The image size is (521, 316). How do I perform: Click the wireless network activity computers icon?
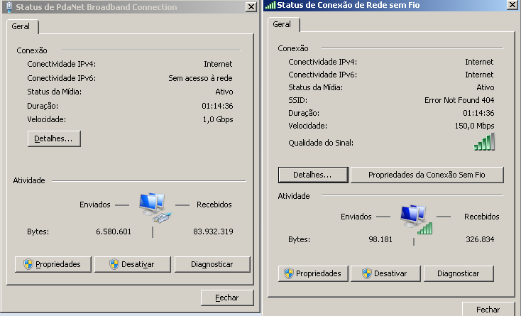[x=417, y=220]
